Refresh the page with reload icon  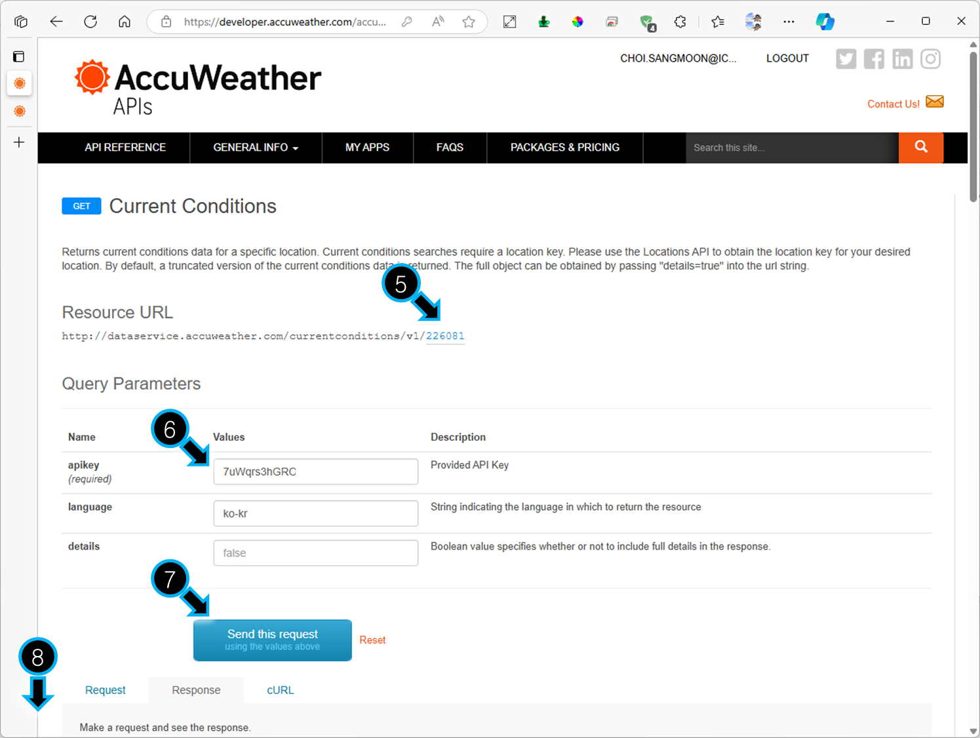(90, 22)
